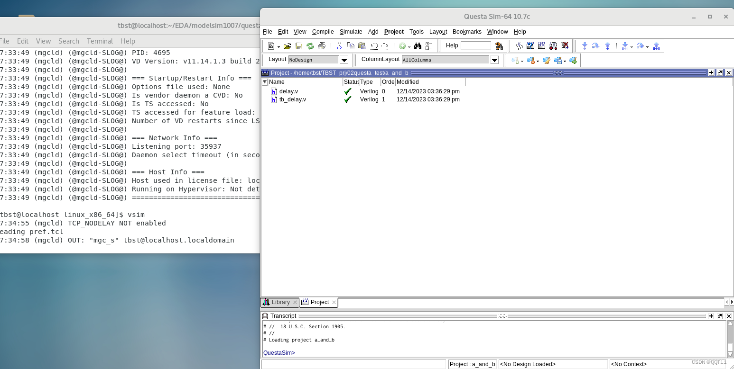The image size is (734, 369).
Task: Undock the Transcript pane
Action: click(x=720, y=316)
